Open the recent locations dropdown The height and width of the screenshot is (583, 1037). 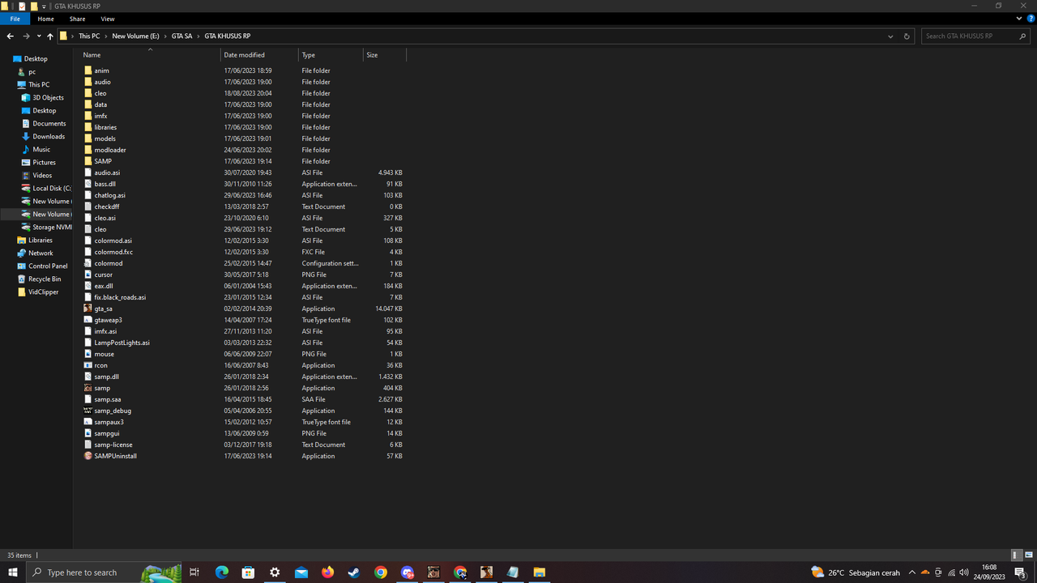(x=38, y=36)
